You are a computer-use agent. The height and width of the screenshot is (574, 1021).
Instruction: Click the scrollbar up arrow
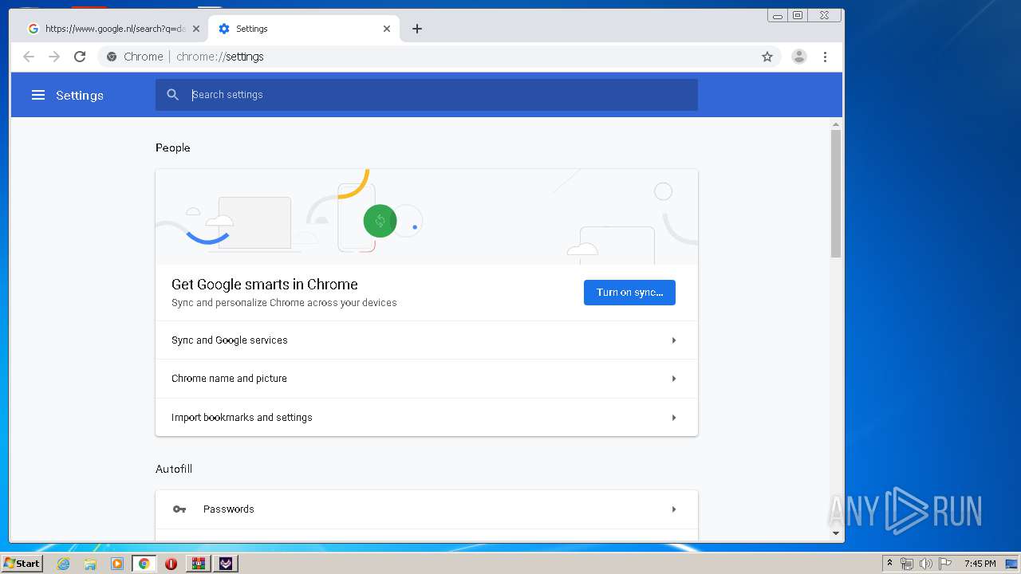(836, 124)
